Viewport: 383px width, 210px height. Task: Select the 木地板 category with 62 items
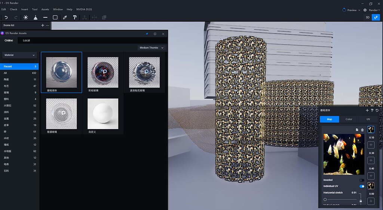19,151
